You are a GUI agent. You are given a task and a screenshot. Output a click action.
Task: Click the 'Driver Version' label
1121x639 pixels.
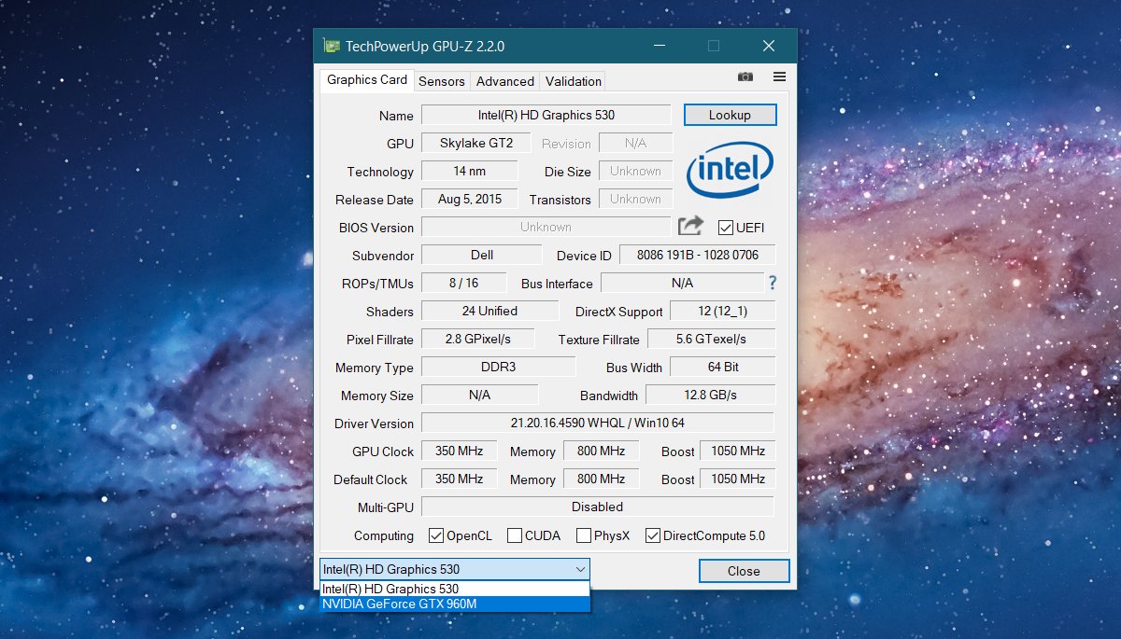coord(374,424)
